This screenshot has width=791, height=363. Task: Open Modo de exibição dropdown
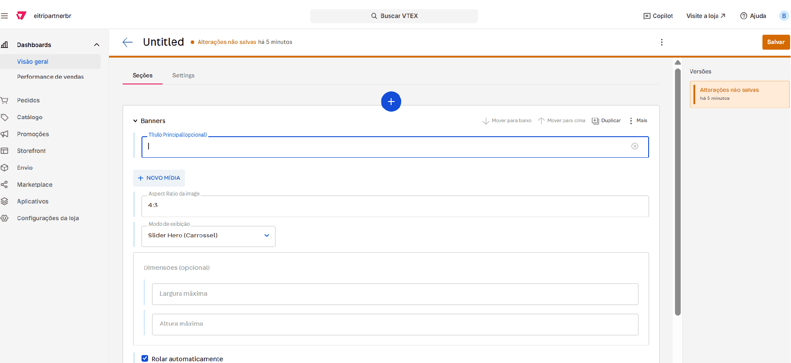[208, 236]
